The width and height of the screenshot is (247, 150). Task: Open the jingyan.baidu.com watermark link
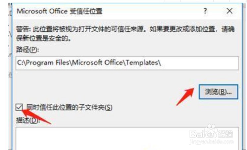pos(211,142)
